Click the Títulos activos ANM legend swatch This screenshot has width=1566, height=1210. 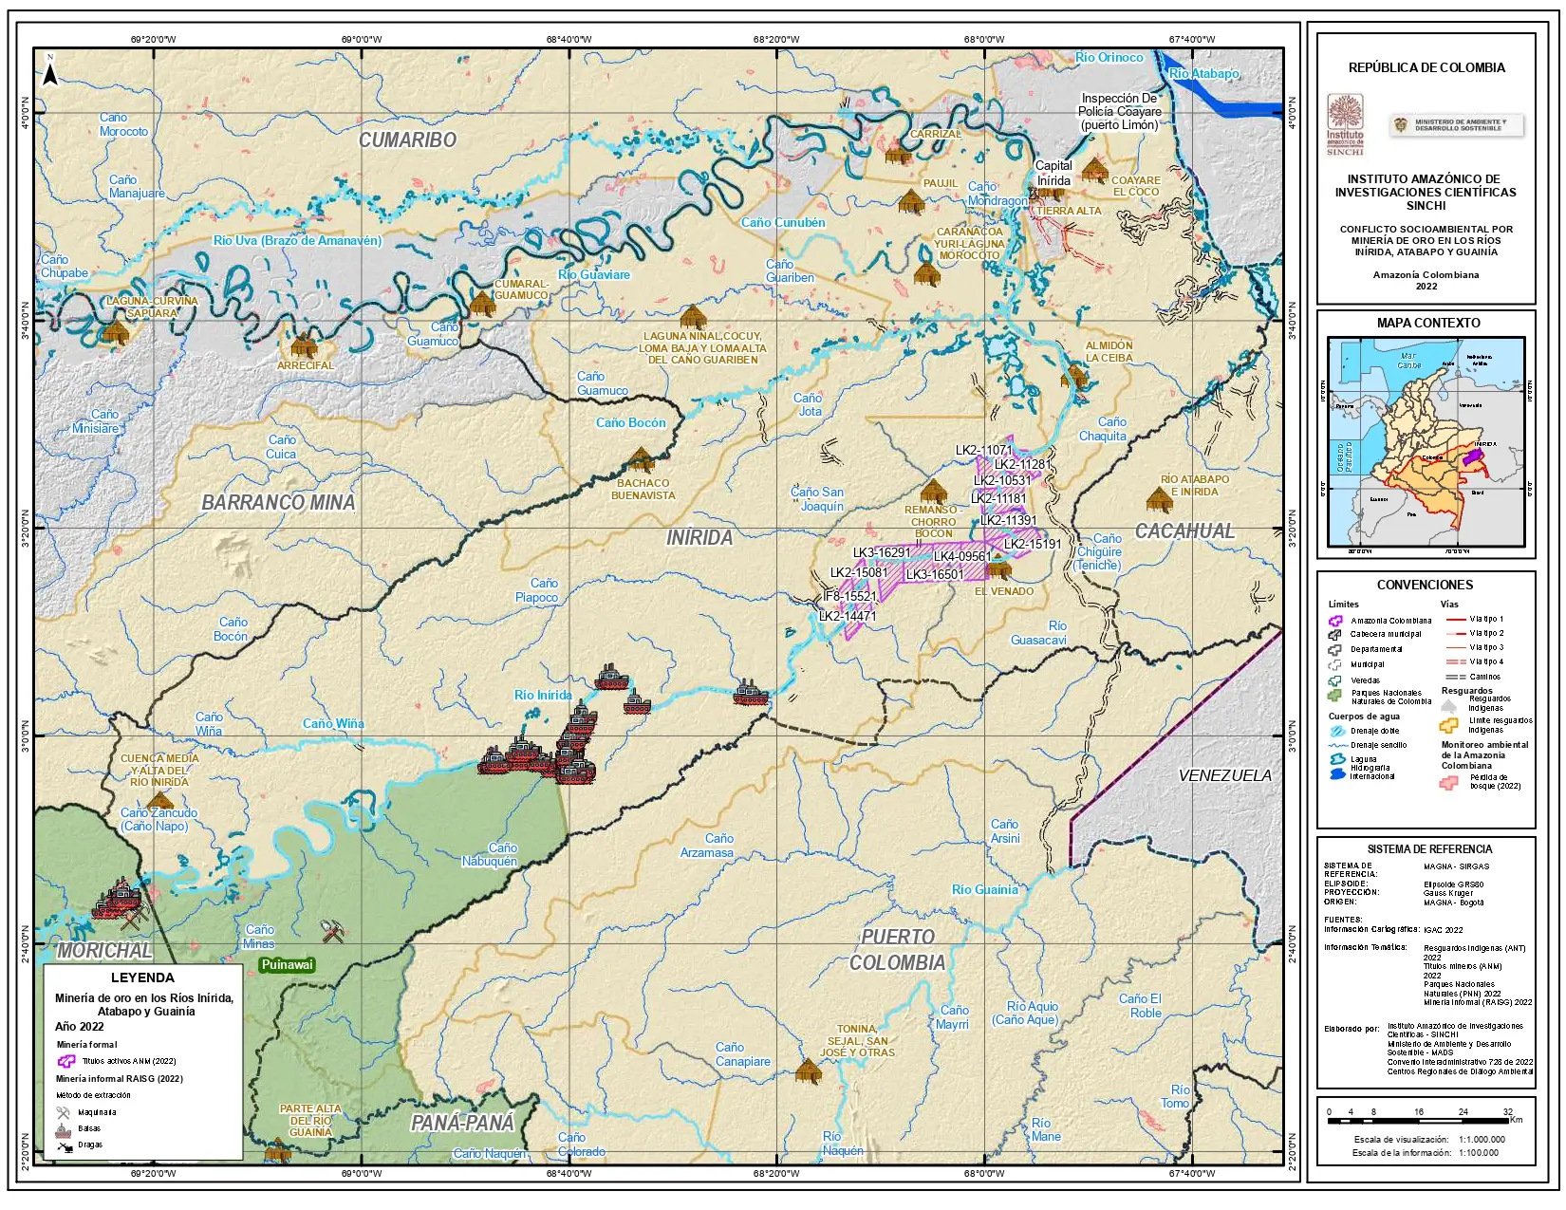tap(66, 1062)
